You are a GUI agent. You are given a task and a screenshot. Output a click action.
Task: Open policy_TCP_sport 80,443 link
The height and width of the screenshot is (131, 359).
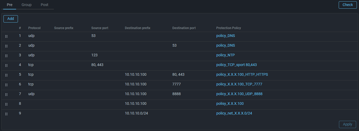tap(236, 65)
